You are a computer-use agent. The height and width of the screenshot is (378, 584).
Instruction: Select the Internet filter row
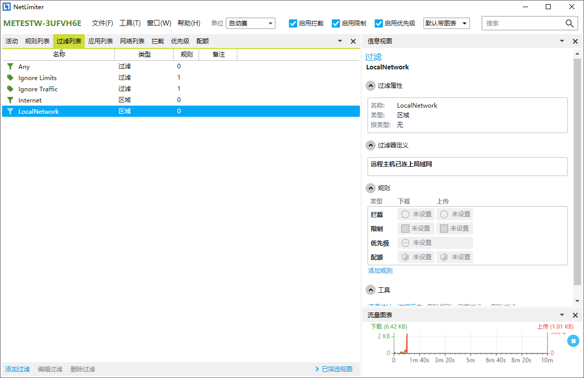pyautogui.click(x=181, y=100)
